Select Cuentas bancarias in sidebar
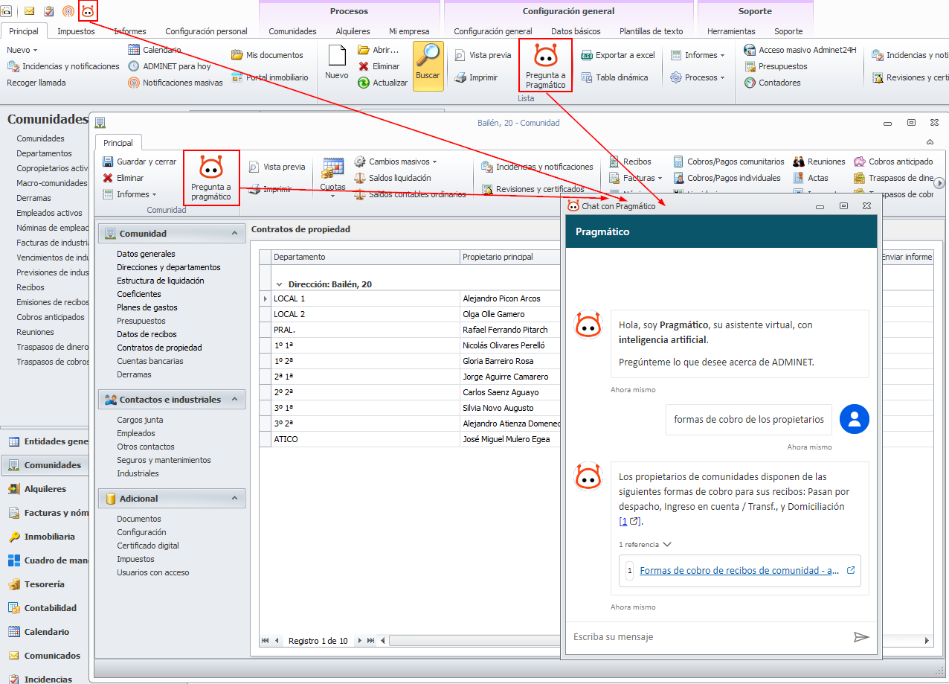949x684 pixels. (150, 361)
